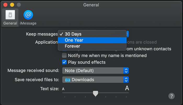
Task: Click the small A text size icon
Action: tap(63, 89)
